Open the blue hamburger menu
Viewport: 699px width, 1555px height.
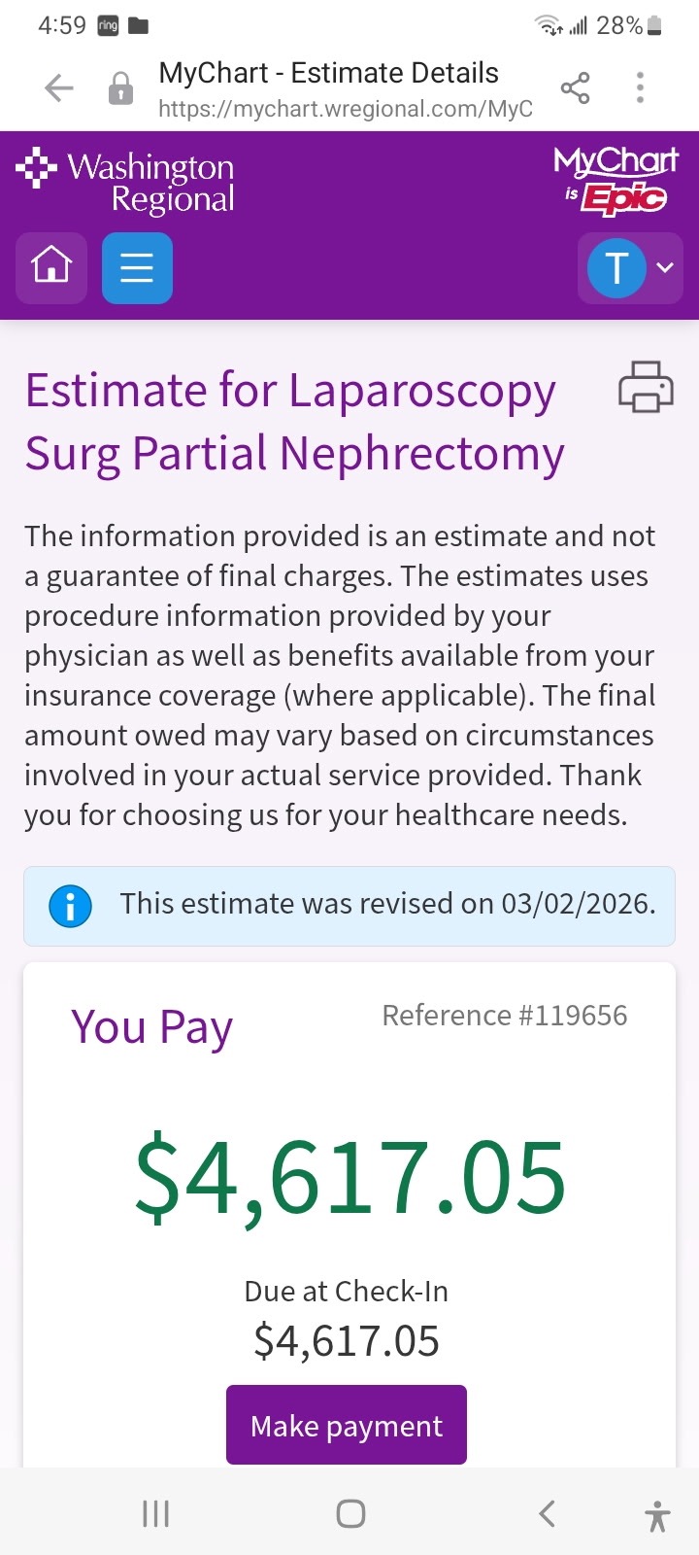click(137, 267)
